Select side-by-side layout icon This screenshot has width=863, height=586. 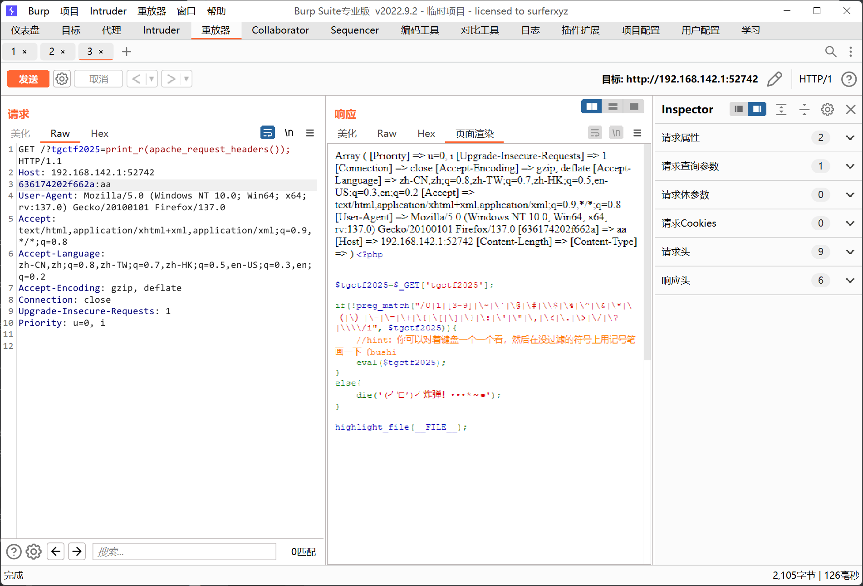592,107
